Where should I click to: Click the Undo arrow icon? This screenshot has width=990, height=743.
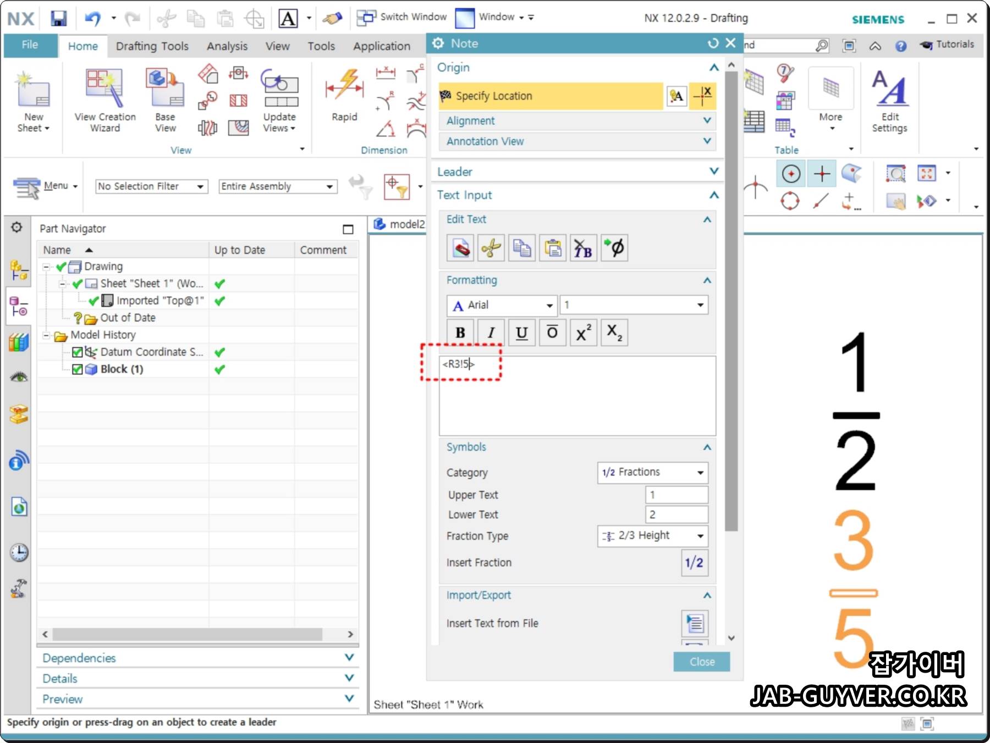pyautogui.click(x=92, y=19)
